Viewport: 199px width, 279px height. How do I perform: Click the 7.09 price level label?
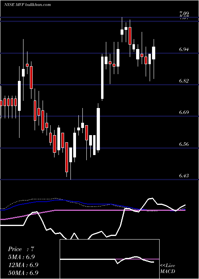tap(184, 14)
